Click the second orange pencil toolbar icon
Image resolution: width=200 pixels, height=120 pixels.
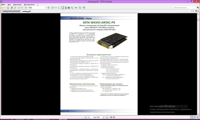coord(15,8)
